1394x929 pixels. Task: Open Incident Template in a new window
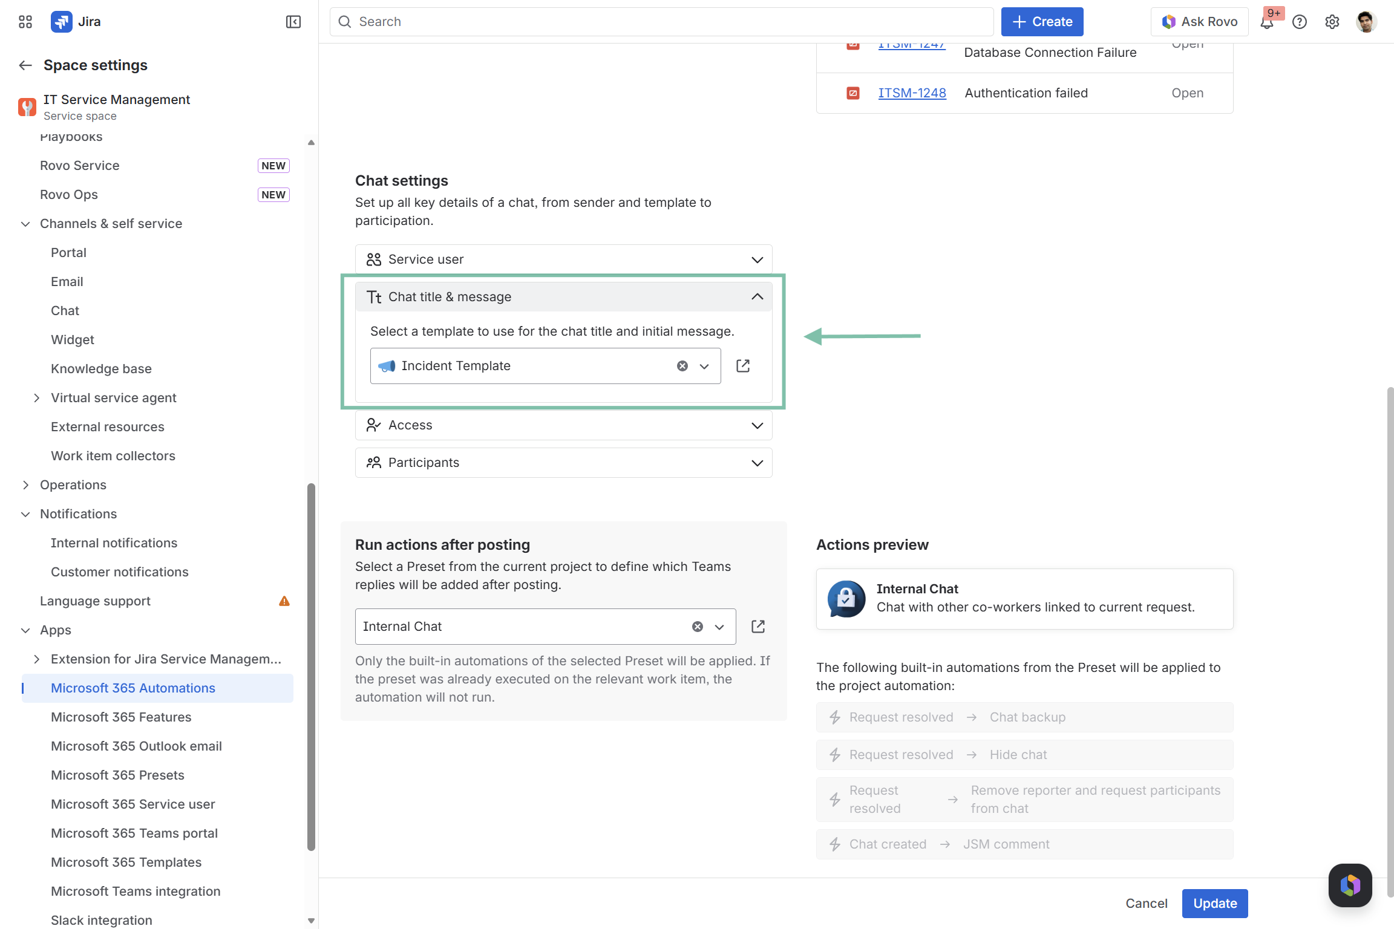[x=743, y=366]
